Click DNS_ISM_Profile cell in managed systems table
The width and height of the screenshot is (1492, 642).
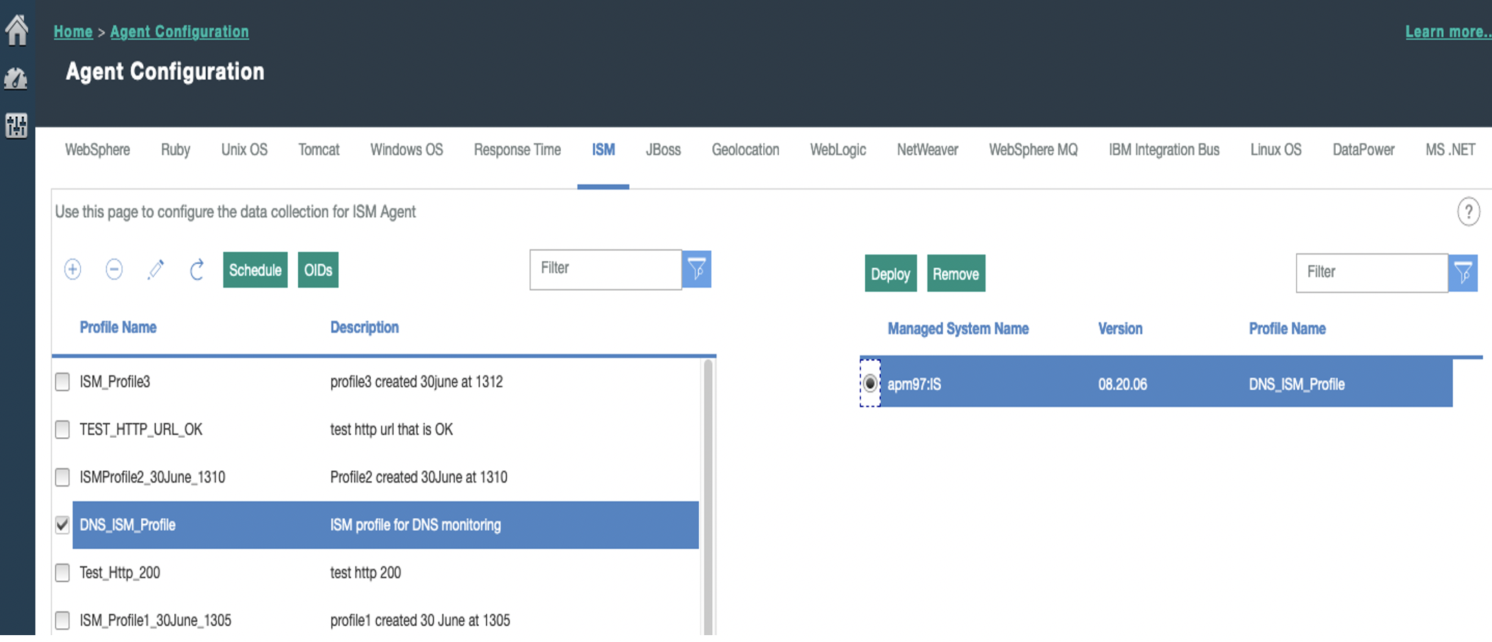click(x=1297, y=384)
